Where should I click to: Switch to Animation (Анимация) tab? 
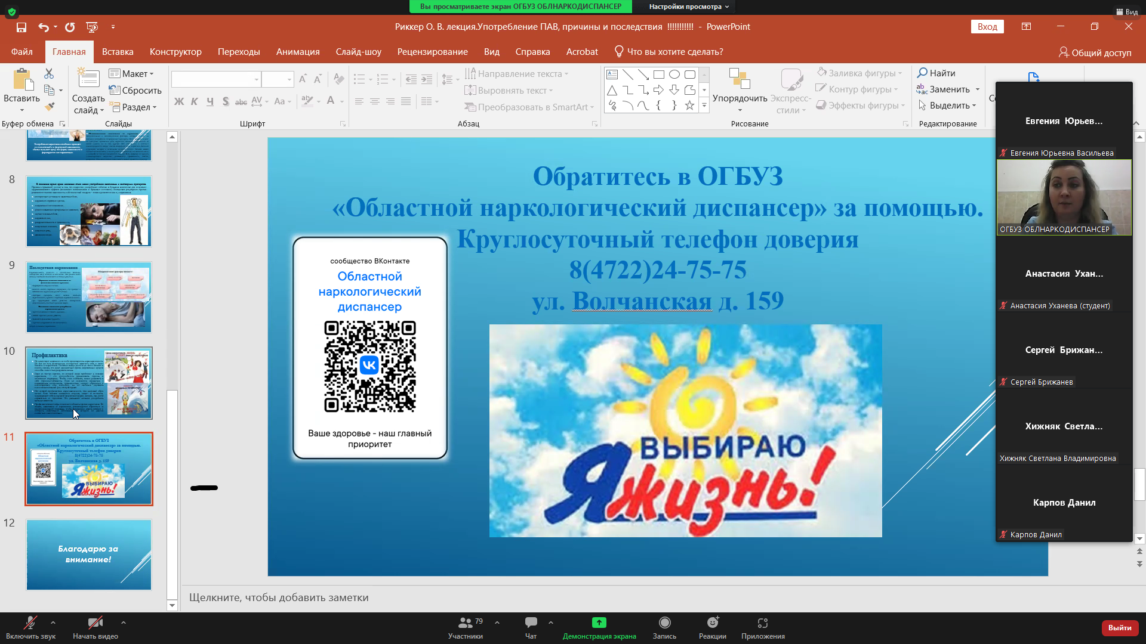pyautogui.click(x=298, y=52)
